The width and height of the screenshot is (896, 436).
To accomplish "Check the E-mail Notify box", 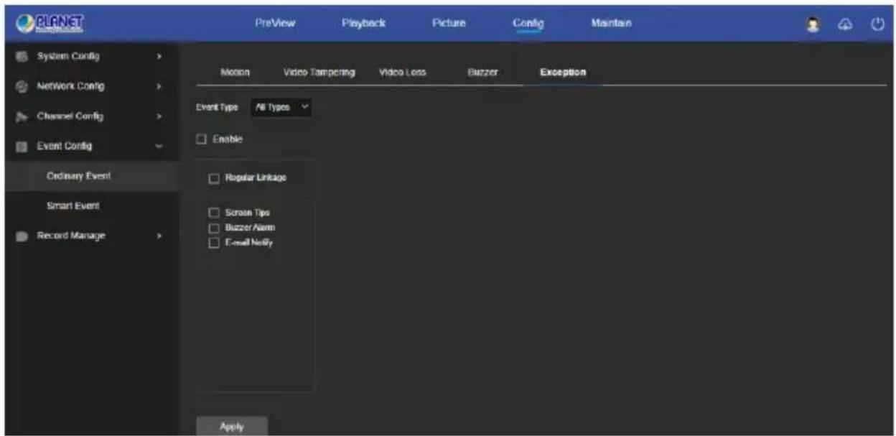I will click(x=213, y=243).
